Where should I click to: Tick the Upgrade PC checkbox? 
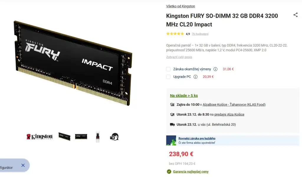[168, 77]
